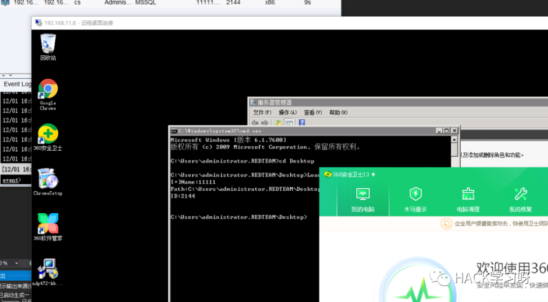Open 文件(F) menu in 服务器管理器
This screenshot has width=548, height=302.
(x=262, y=113)
